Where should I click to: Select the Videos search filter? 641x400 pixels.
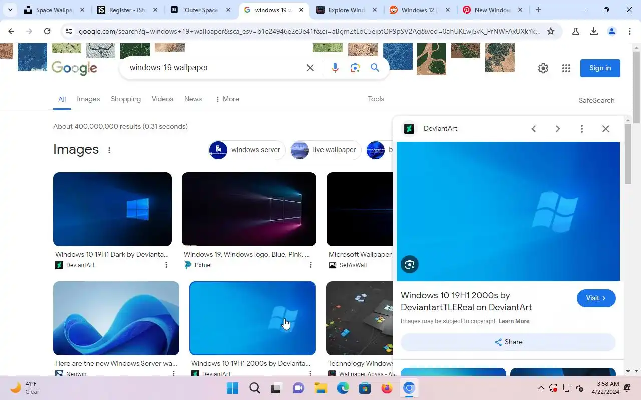click(162, 99)
